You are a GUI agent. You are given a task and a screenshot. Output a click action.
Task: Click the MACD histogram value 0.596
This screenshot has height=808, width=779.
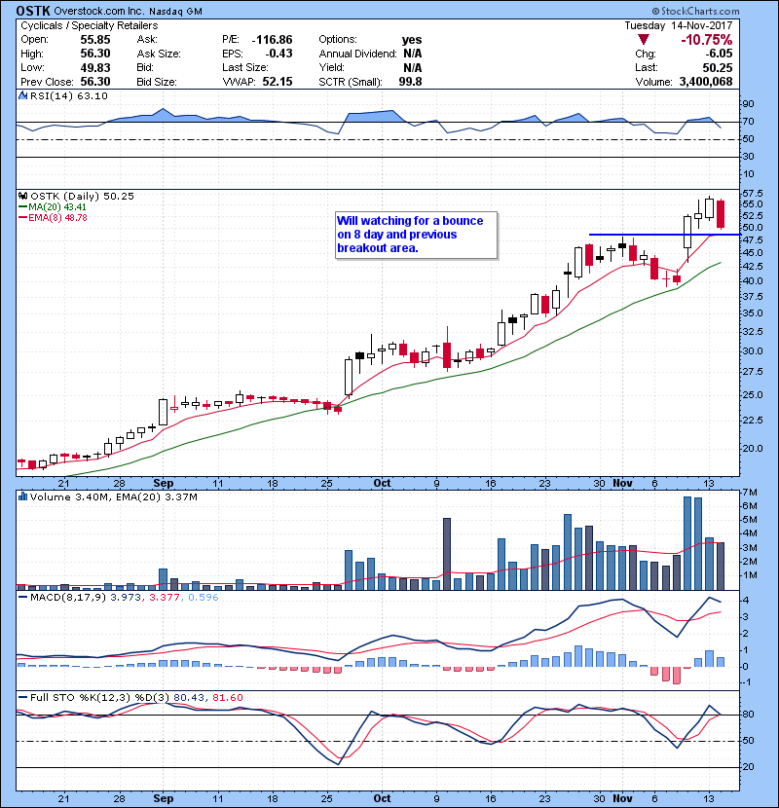(x=204, y=598)
